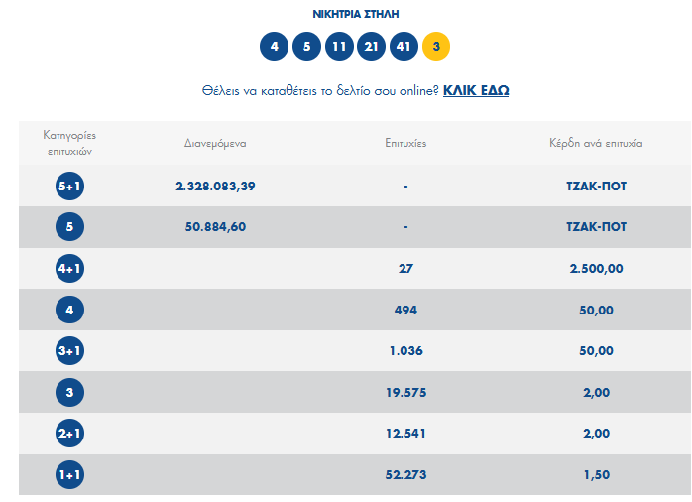Image resolution: width=692 pixels, height=502 pixels.
Task: Click the Επιτυχίες column header
Action: tap(405, 143)
